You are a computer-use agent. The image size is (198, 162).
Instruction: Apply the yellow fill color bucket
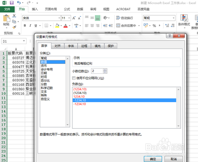[x=57, y=26]
